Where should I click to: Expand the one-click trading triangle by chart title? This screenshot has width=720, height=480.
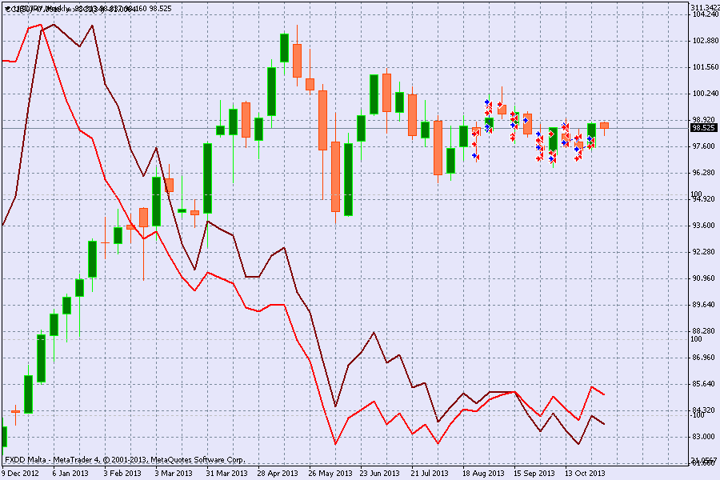click(6, 8)
